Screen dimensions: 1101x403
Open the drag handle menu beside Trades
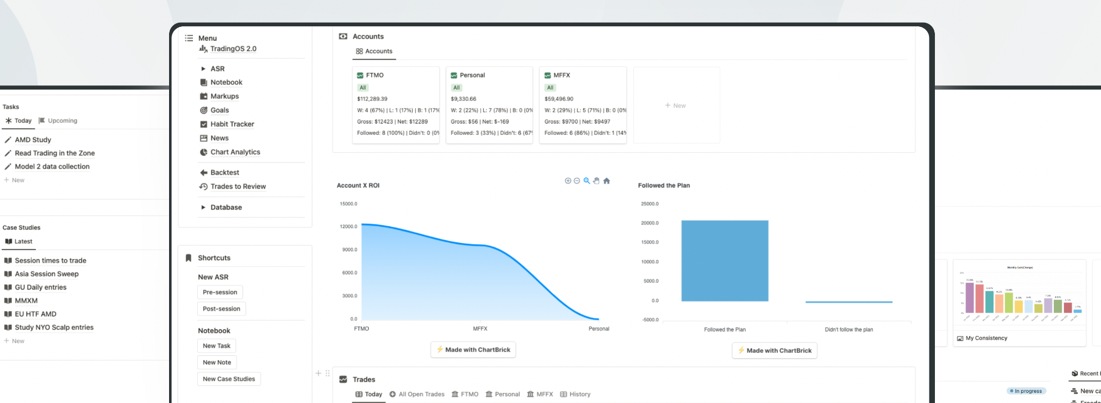point(327,374)
